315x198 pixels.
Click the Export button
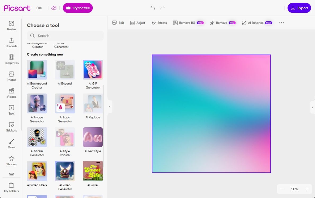pos(299,8)
